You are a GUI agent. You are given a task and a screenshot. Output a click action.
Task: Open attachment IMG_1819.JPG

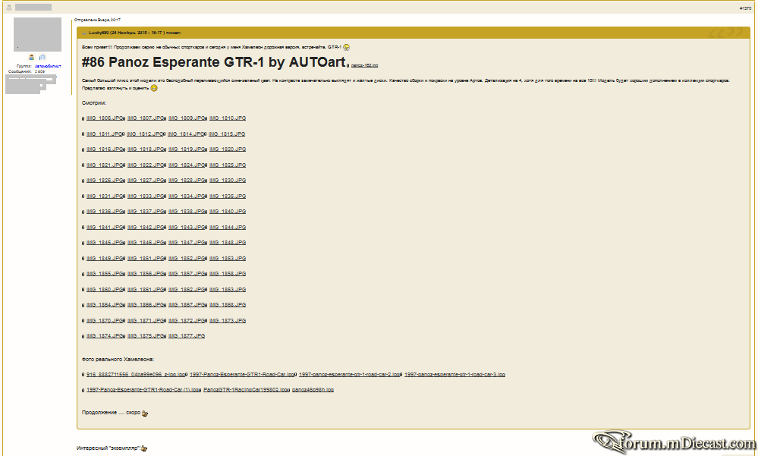click(x=187, y=149)
